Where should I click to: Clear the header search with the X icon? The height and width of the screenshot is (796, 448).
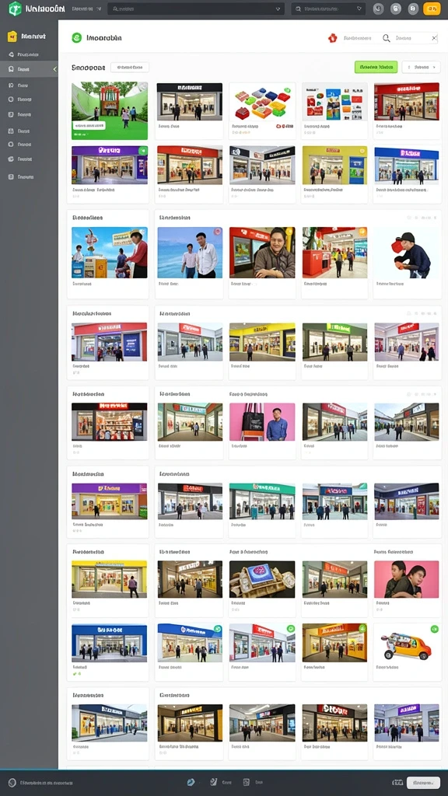point(434,38)
